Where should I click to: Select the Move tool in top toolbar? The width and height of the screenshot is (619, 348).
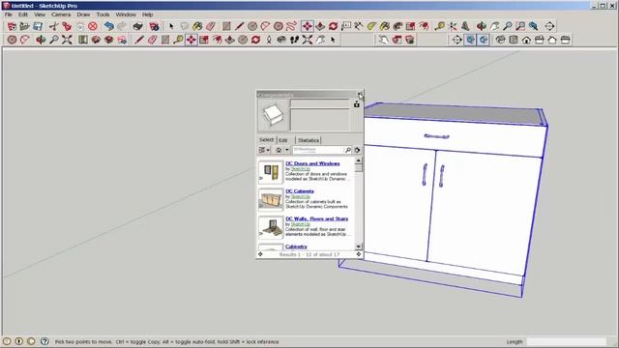(308, 26)
